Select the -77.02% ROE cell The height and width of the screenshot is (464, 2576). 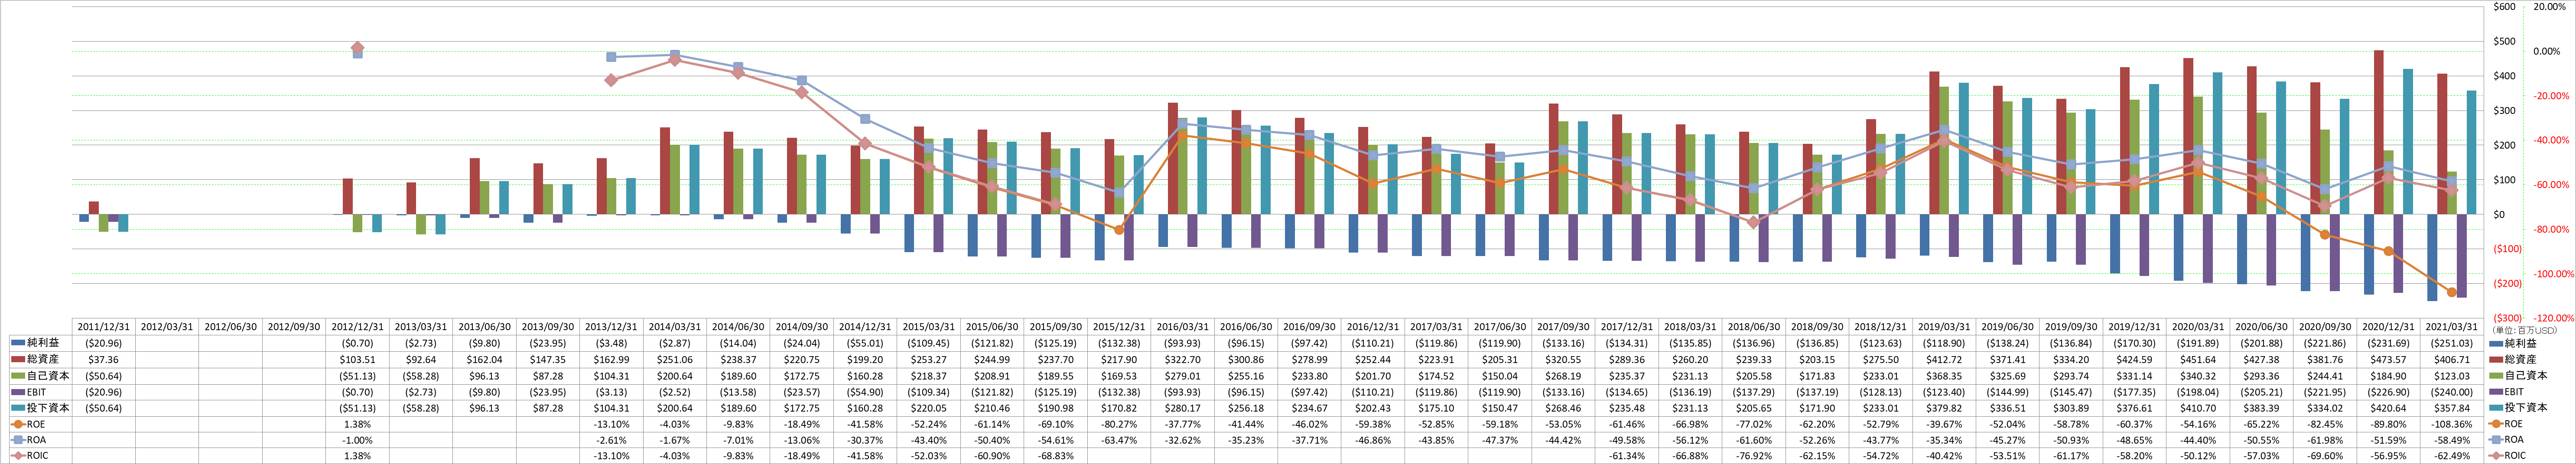[x=1753, y=424]
